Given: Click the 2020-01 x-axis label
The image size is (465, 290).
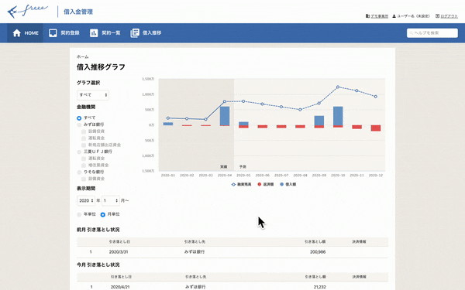Looking at the screenshot, I should 168,176.
